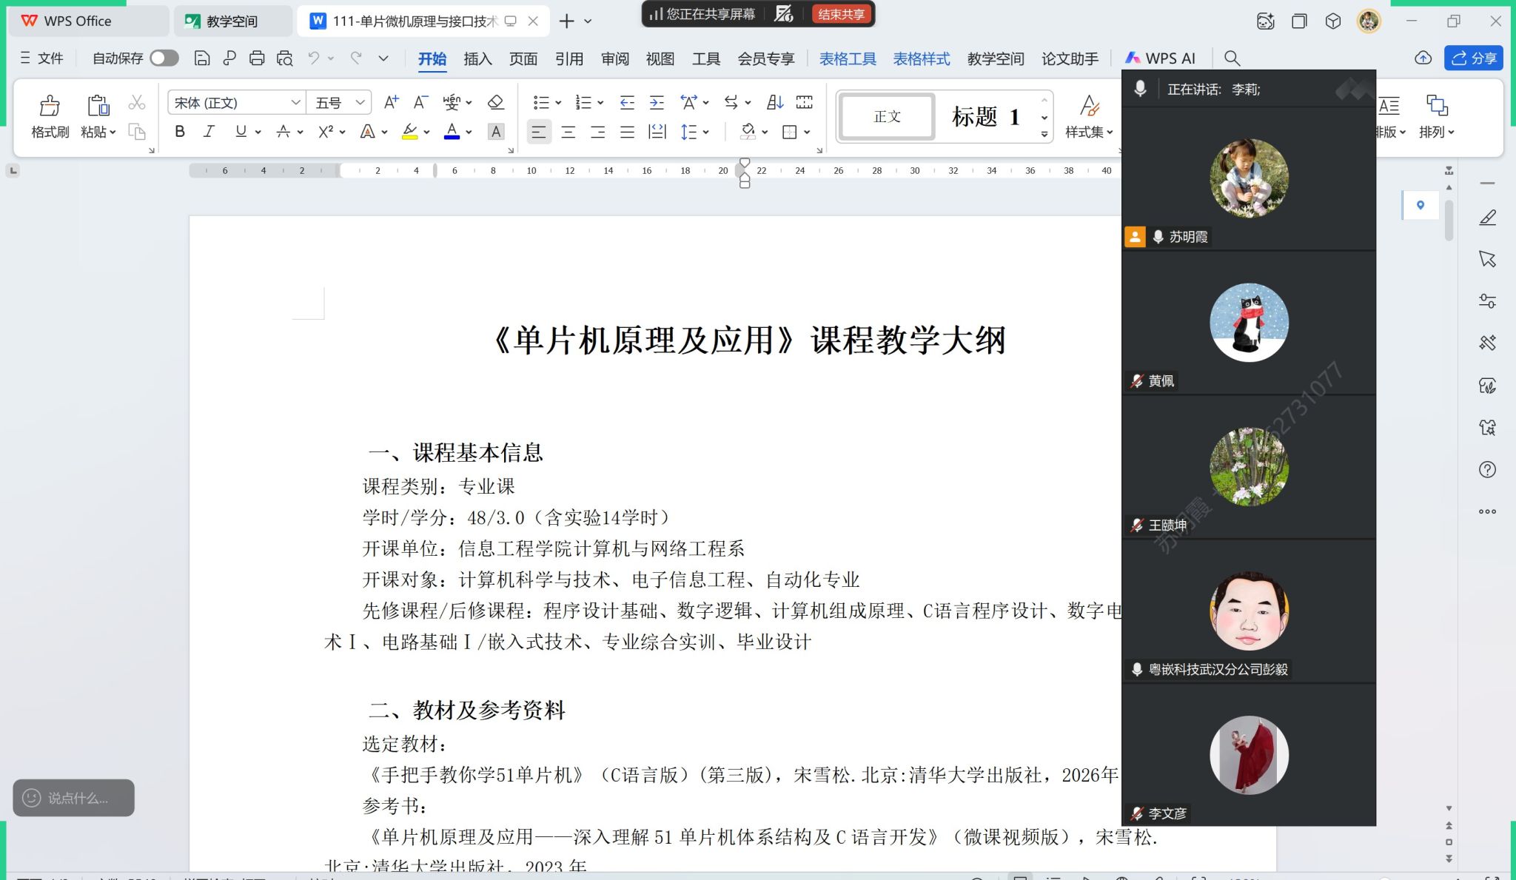Open the 审阅 ribbon tab
Viewport: 1516px width, 880px height.
[614, 58]
